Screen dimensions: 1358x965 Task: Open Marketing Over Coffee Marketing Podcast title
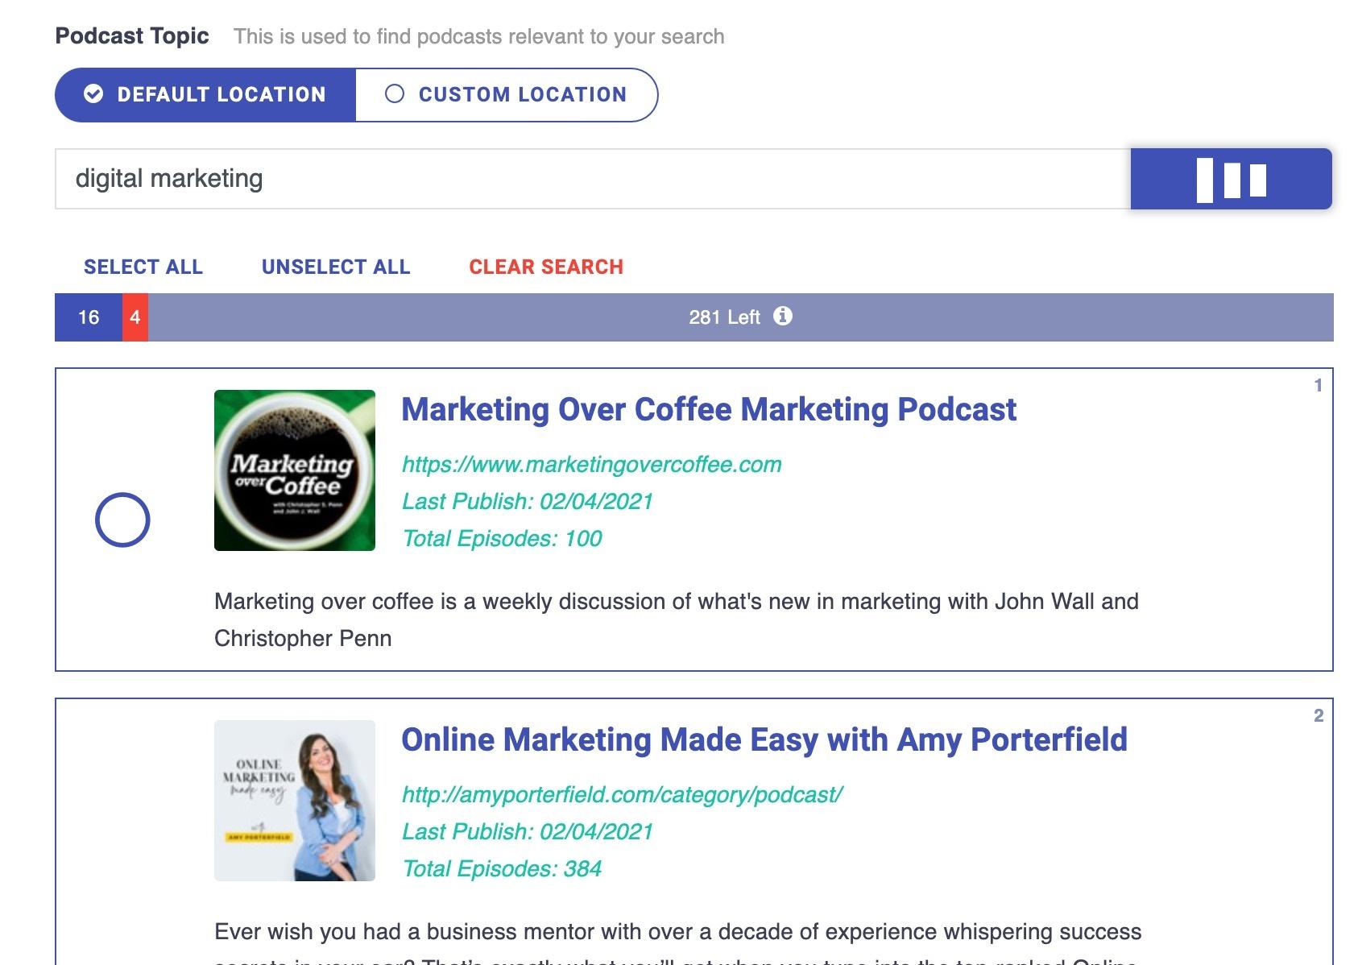coord(709,409)
